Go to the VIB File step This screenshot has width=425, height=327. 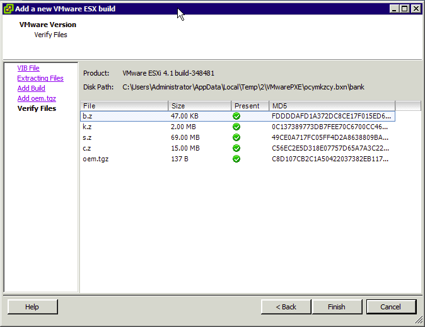pyautogui.click(x=28, y=68)
